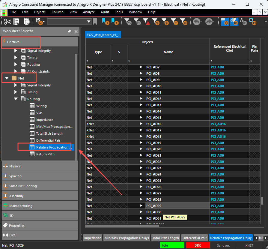Collapse the Net folder in tree
This screenshot has height=249, width=268.
[x=7, y=78]
